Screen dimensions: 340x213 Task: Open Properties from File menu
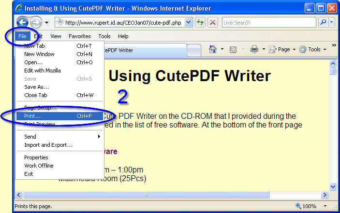[59, 157]
